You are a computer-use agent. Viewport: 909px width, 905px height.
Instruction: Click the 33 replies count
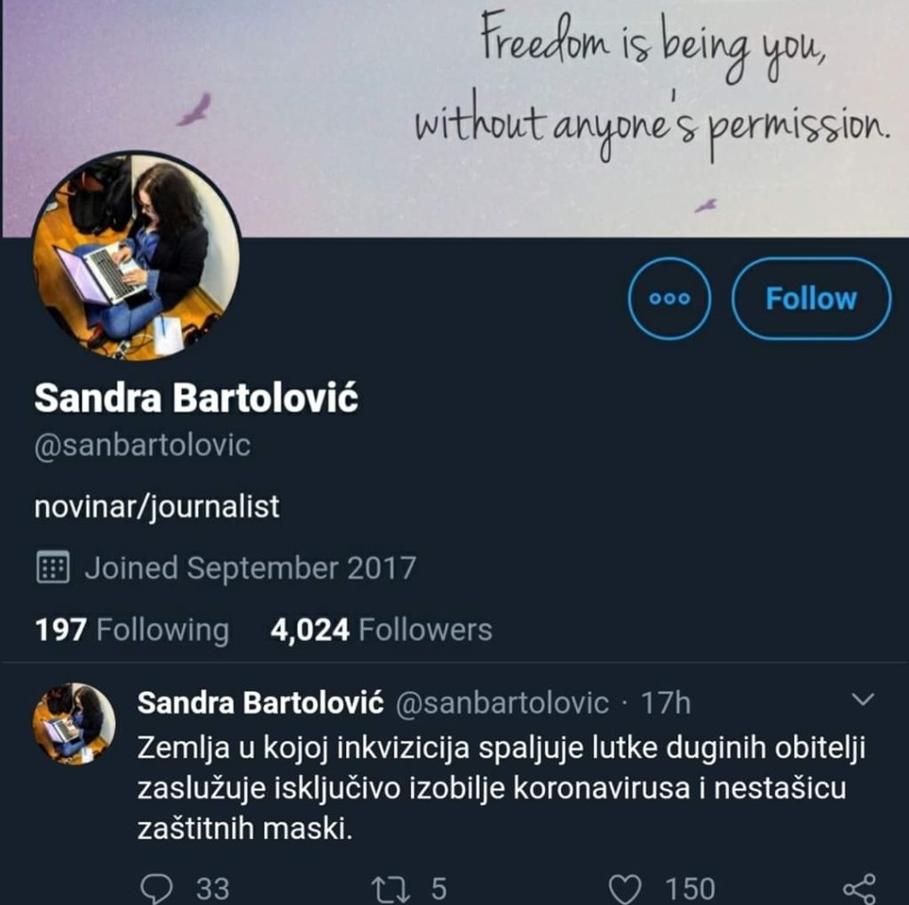(213, 889)
